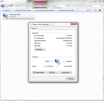The height and width of the screenshot is (101, 104).
Task: Click the search magnifier icon
Action: [101, 6]
